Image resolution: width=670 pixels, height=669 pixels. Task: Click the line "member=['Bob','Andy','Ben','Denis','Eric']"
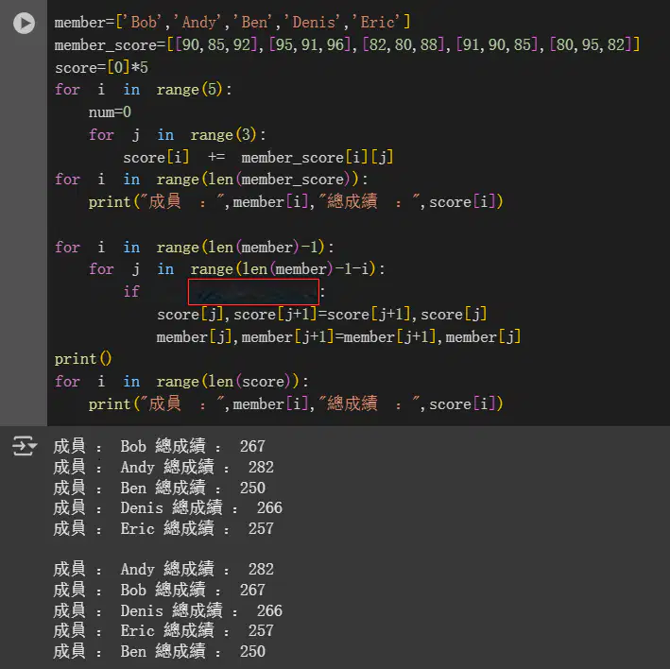click(232, 23)
